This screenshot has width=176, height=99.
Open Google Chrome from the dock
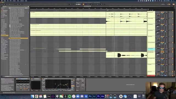click(x=37, y=96)
